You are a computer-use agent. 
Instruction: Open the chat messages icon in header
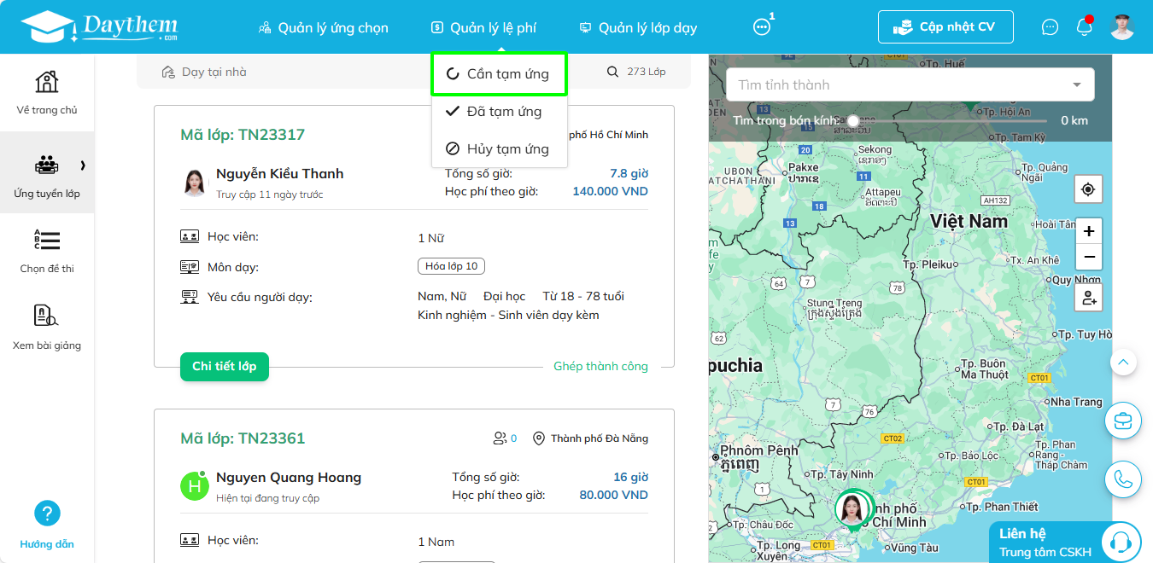(x=1050, y=27)
